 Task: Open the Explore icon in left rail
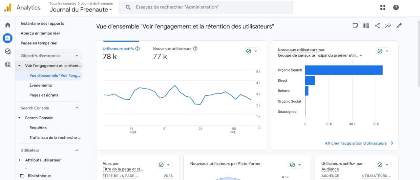8,51
